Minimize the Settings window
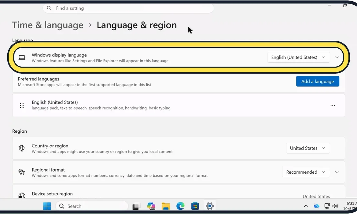The image size is (357, 214). click(329, 5)
